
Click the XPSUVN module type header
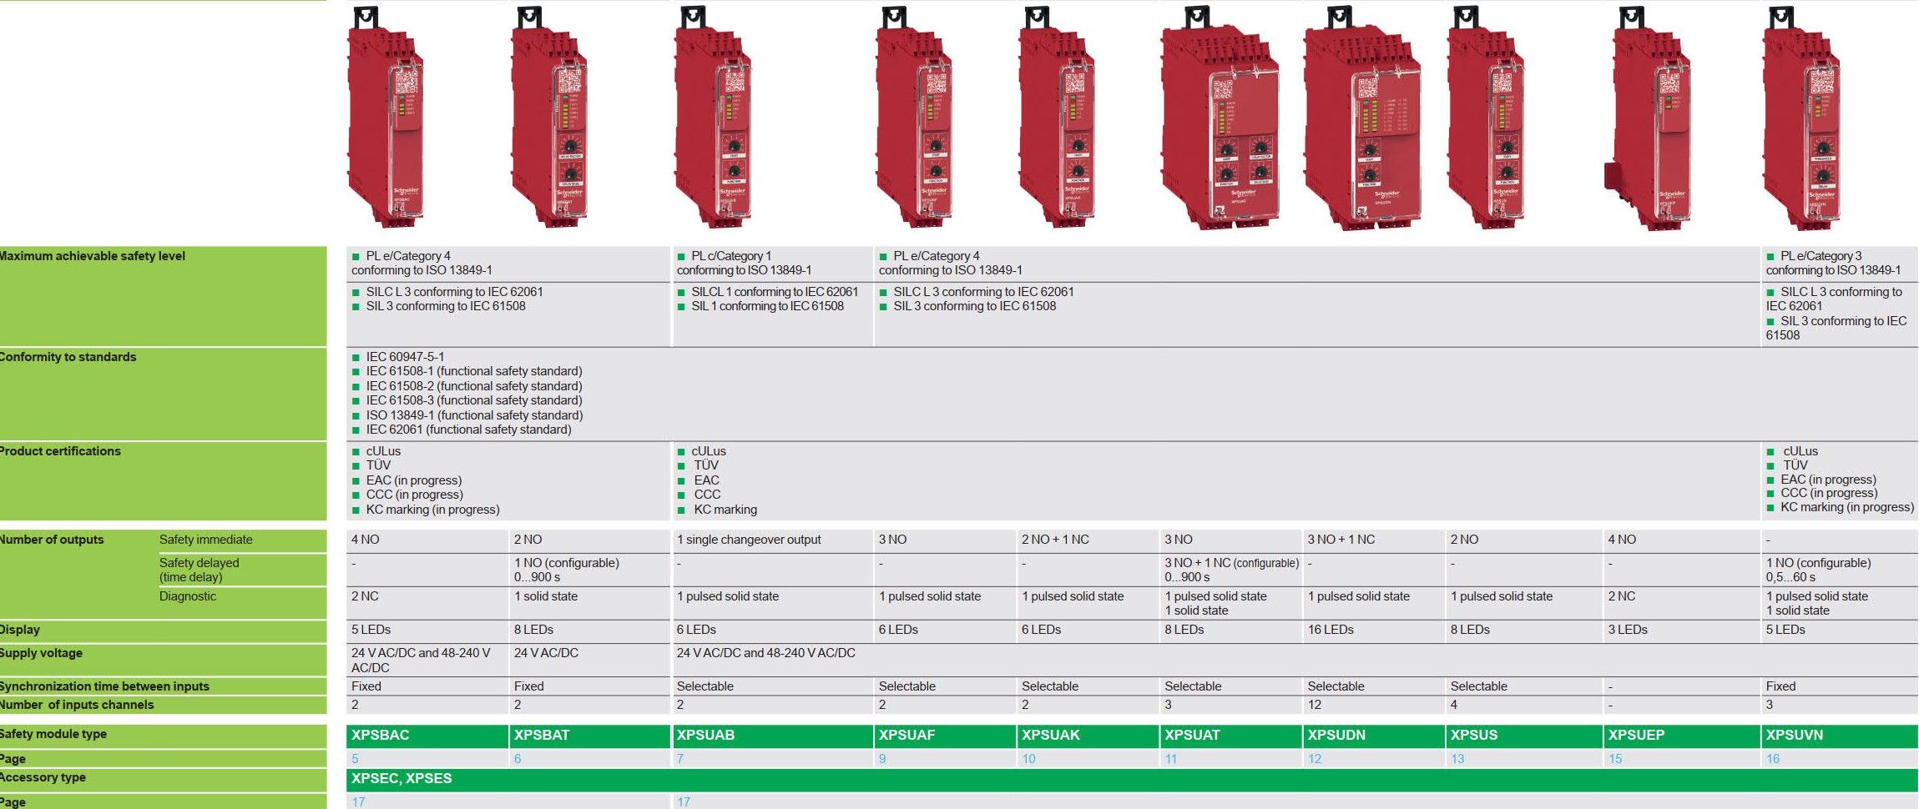(x=1840, y=736)
